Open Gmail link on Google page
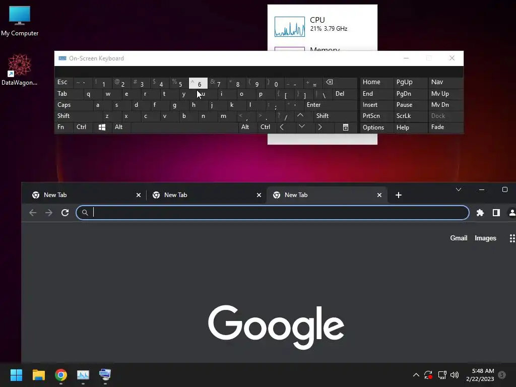Screen dimensions: 516x387 pyautogui.click(x=459, y=238)
